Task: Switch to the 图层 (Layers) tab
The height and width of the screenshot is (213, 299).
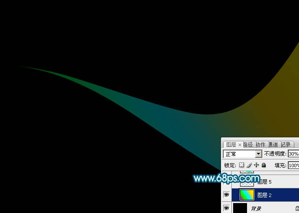Action: point(231,145)
